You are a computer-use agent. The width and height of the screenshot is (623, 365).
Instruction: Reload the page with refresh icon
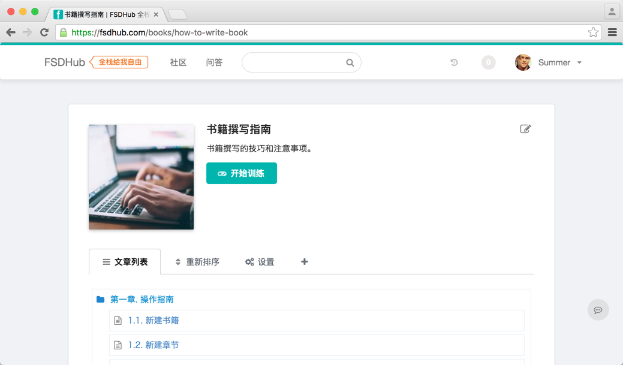point(44,32)
